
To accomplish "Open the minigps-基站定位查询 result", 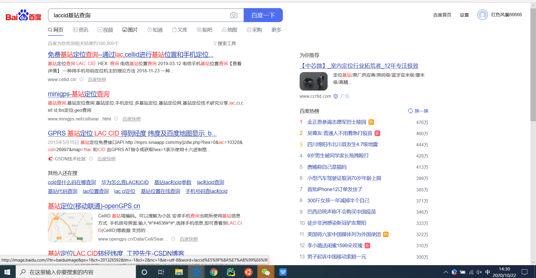I will (x=79, y=94).
